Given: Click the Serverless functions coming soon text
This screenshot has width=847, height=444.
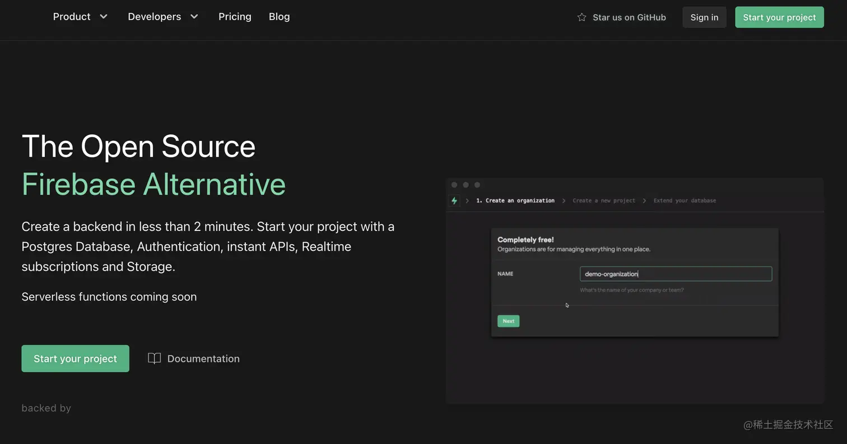Looking at the screenshot, I should (x=109, y=297).
